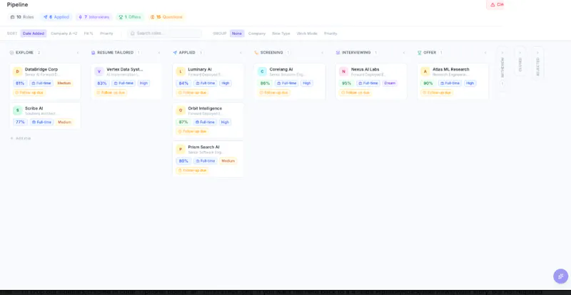The image size is (571, 295).
Task: Click the 6 Applied stat chip
Action: (x=56, y=17)
